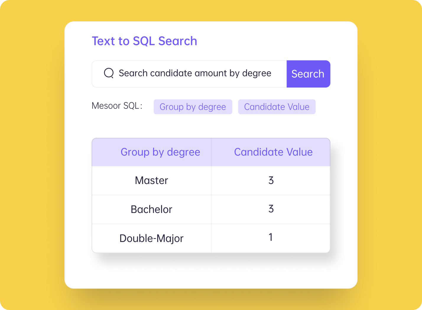Screen dimensions: 422x310
Task: Select the Bachelor row cell
Action: 152,209
